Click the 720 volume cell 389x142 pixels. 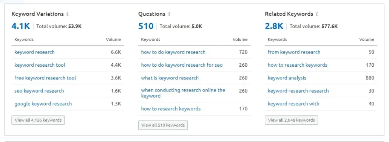click(243, 52)
